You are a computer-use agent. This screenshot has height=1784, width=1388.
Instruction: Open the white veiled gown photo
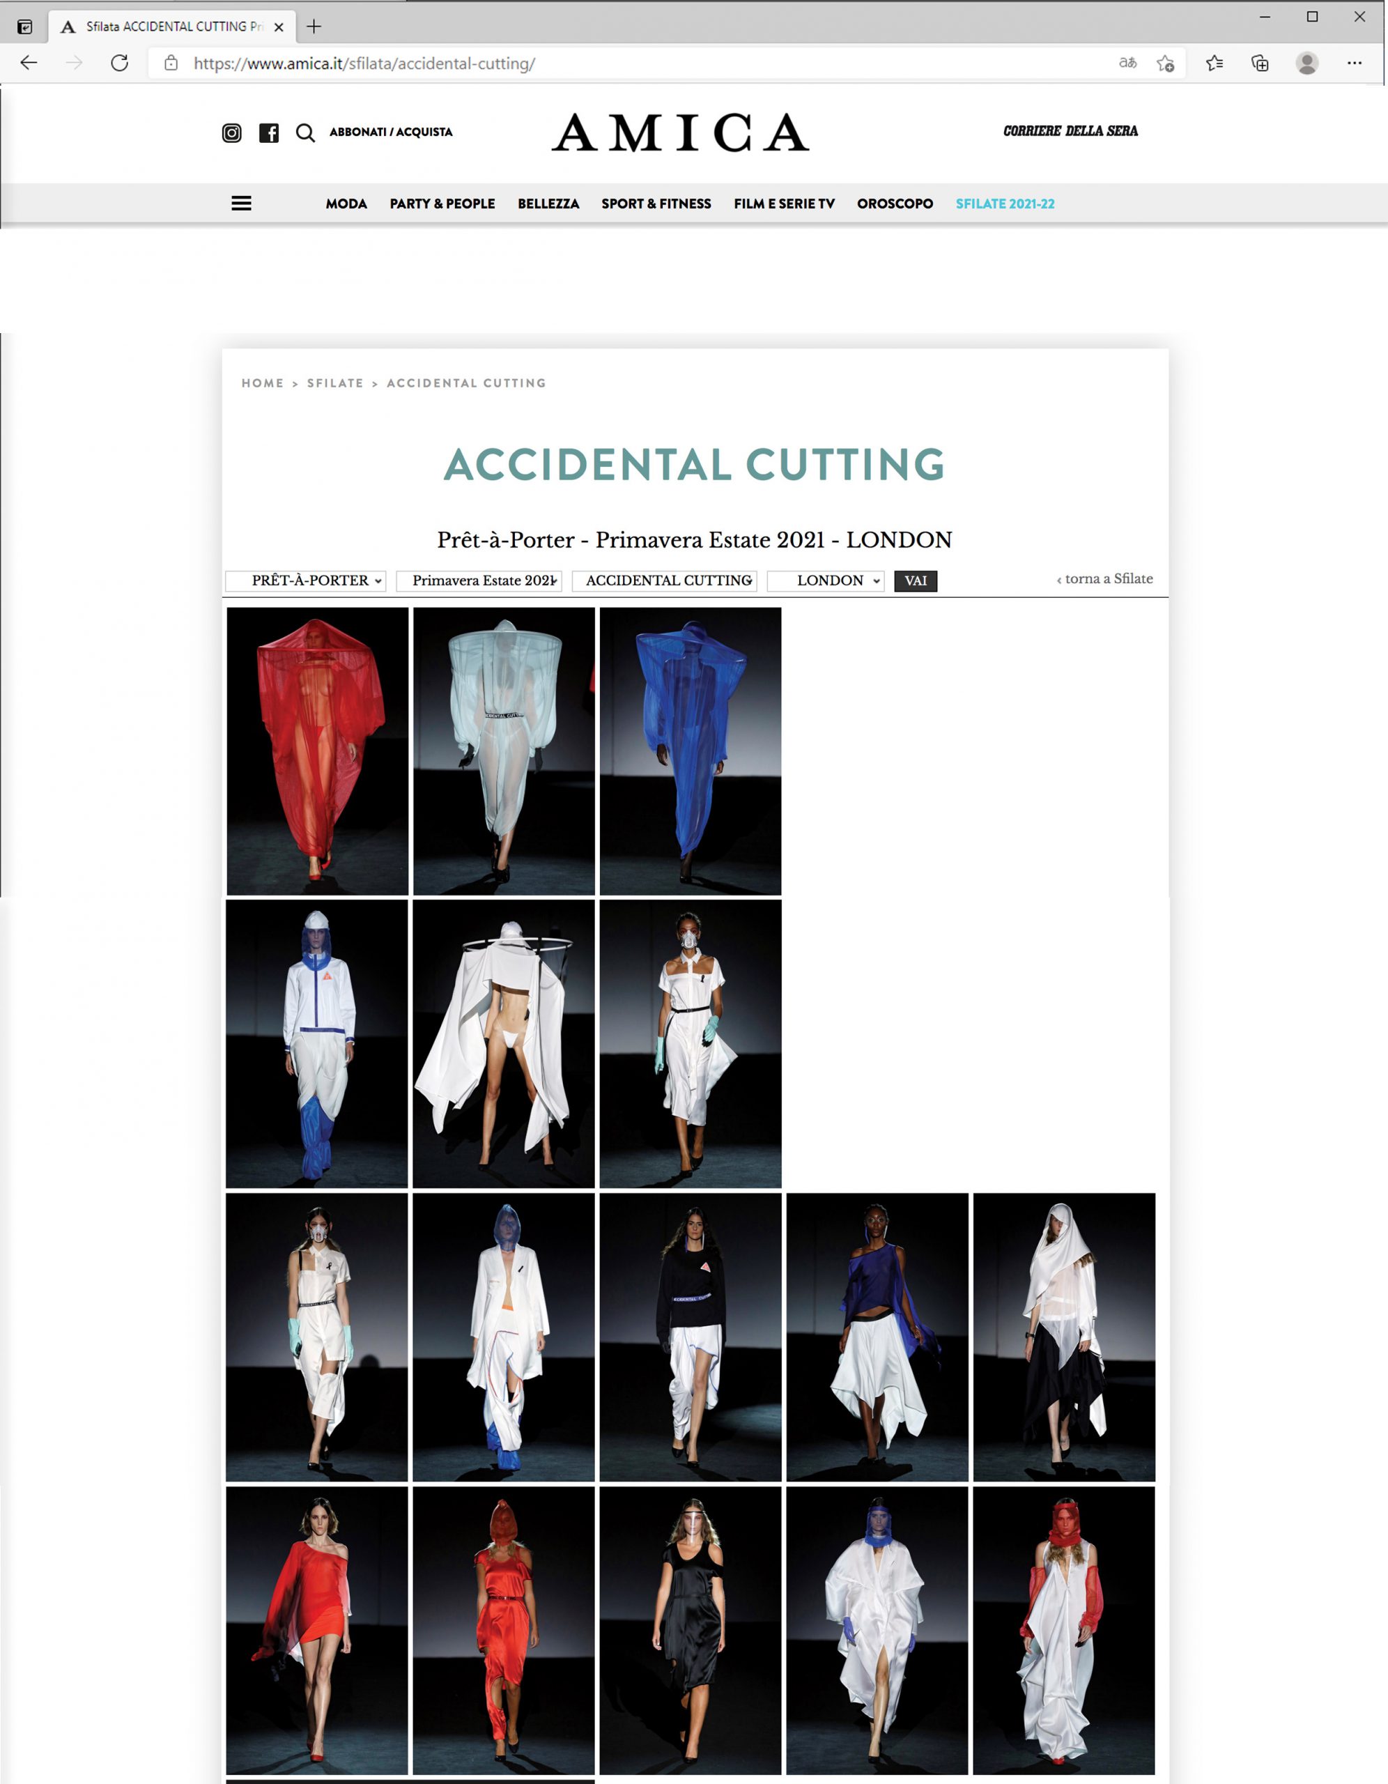coord(504,751)
